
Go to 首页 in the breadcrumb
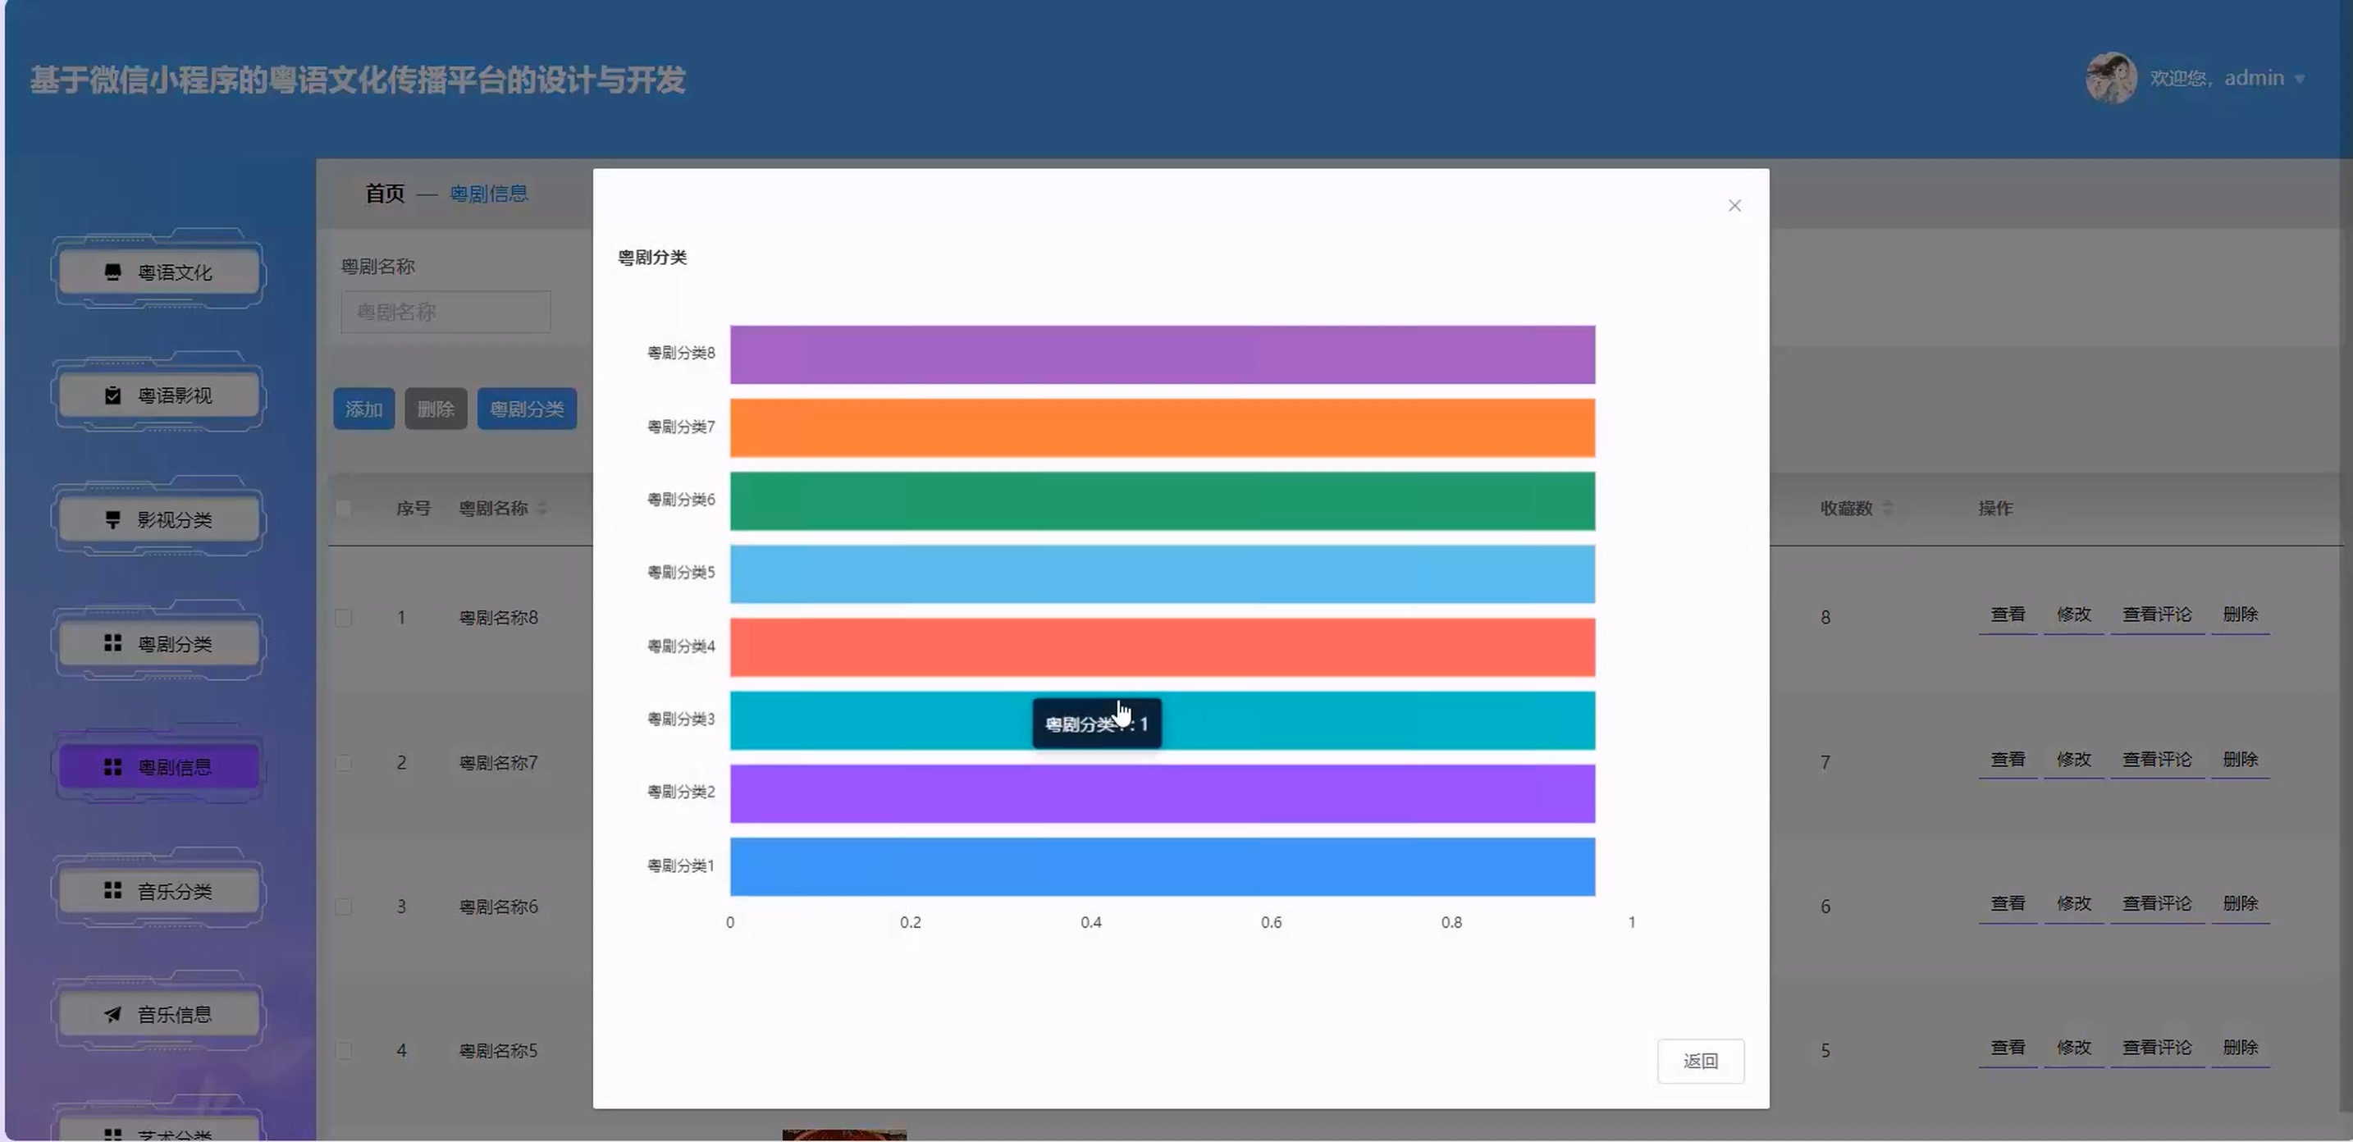[385, 194]
